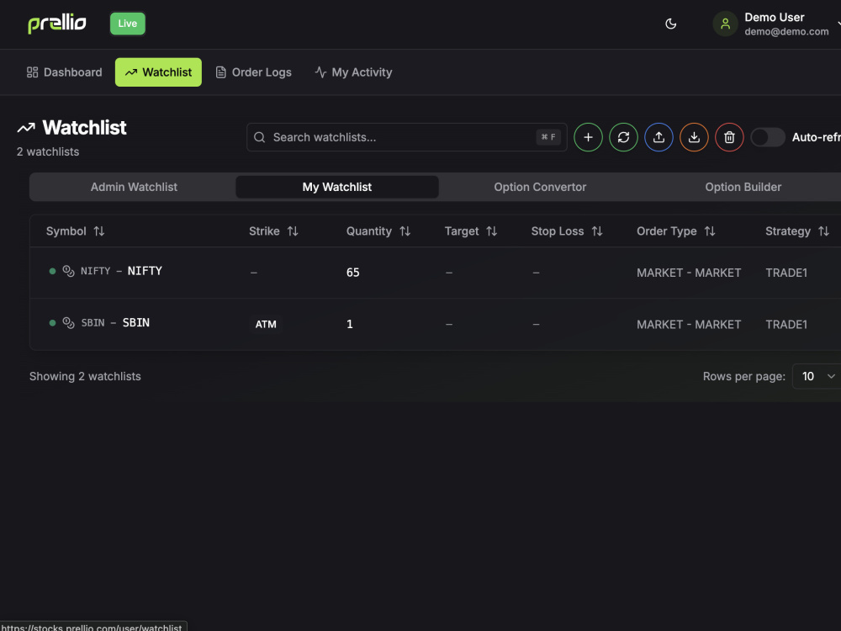Click the green status dot in NIFTY row
841x631 pixels.
click(52, 272)
